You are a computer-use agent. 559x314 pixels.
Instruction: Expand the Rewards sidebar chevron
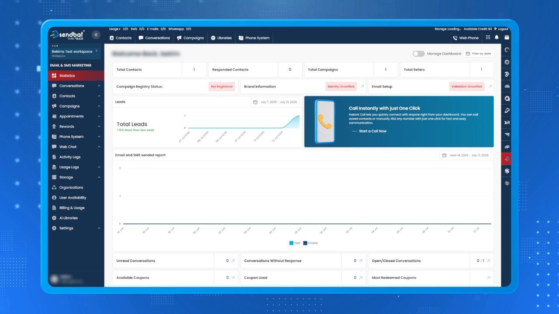(99, 126)
